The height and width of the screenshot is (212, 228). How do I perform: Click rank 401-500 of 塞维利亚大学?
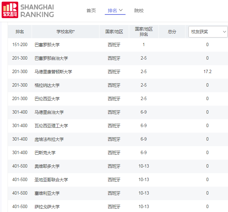point(20,193)
